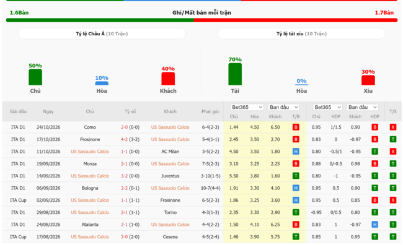Image resolution: width=403 pixels, height=245 pixels.
Task: Open the 4-2 score link of Frosinone match
Action: click(x=124, y=139)
